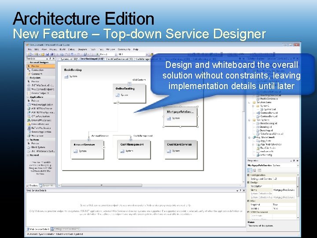Switch to the System1.sd document tab
Image resolution: width=317 pixels, height=238 pixels.
(68, 59)
